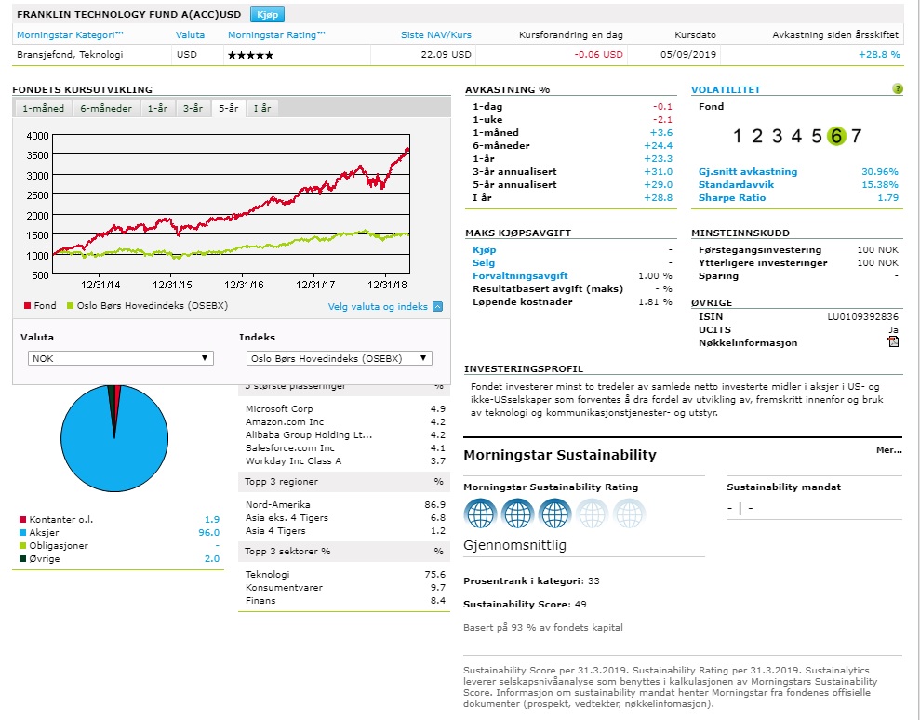This screenshot has width=920, height=720.
Task: Click the Konsumentvarer sector row
Action: [x=345, y=587]
